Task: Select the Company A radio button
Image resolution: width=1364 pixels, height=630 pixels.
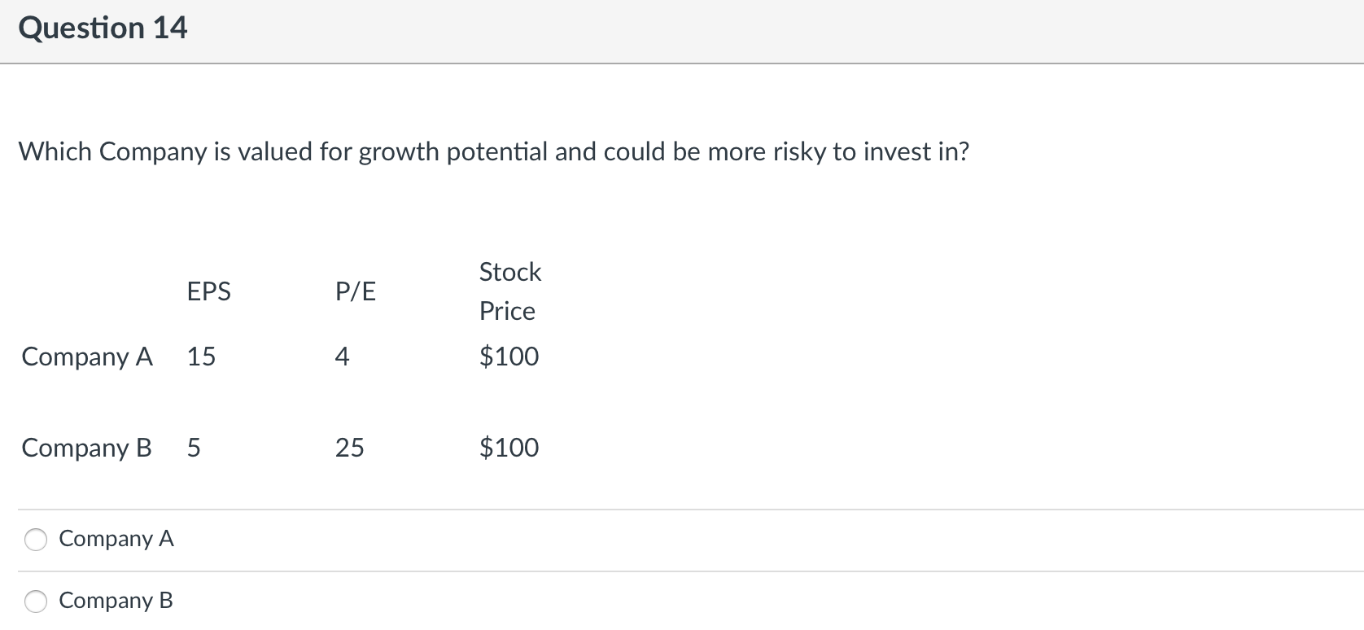Action: pos(35,539)
